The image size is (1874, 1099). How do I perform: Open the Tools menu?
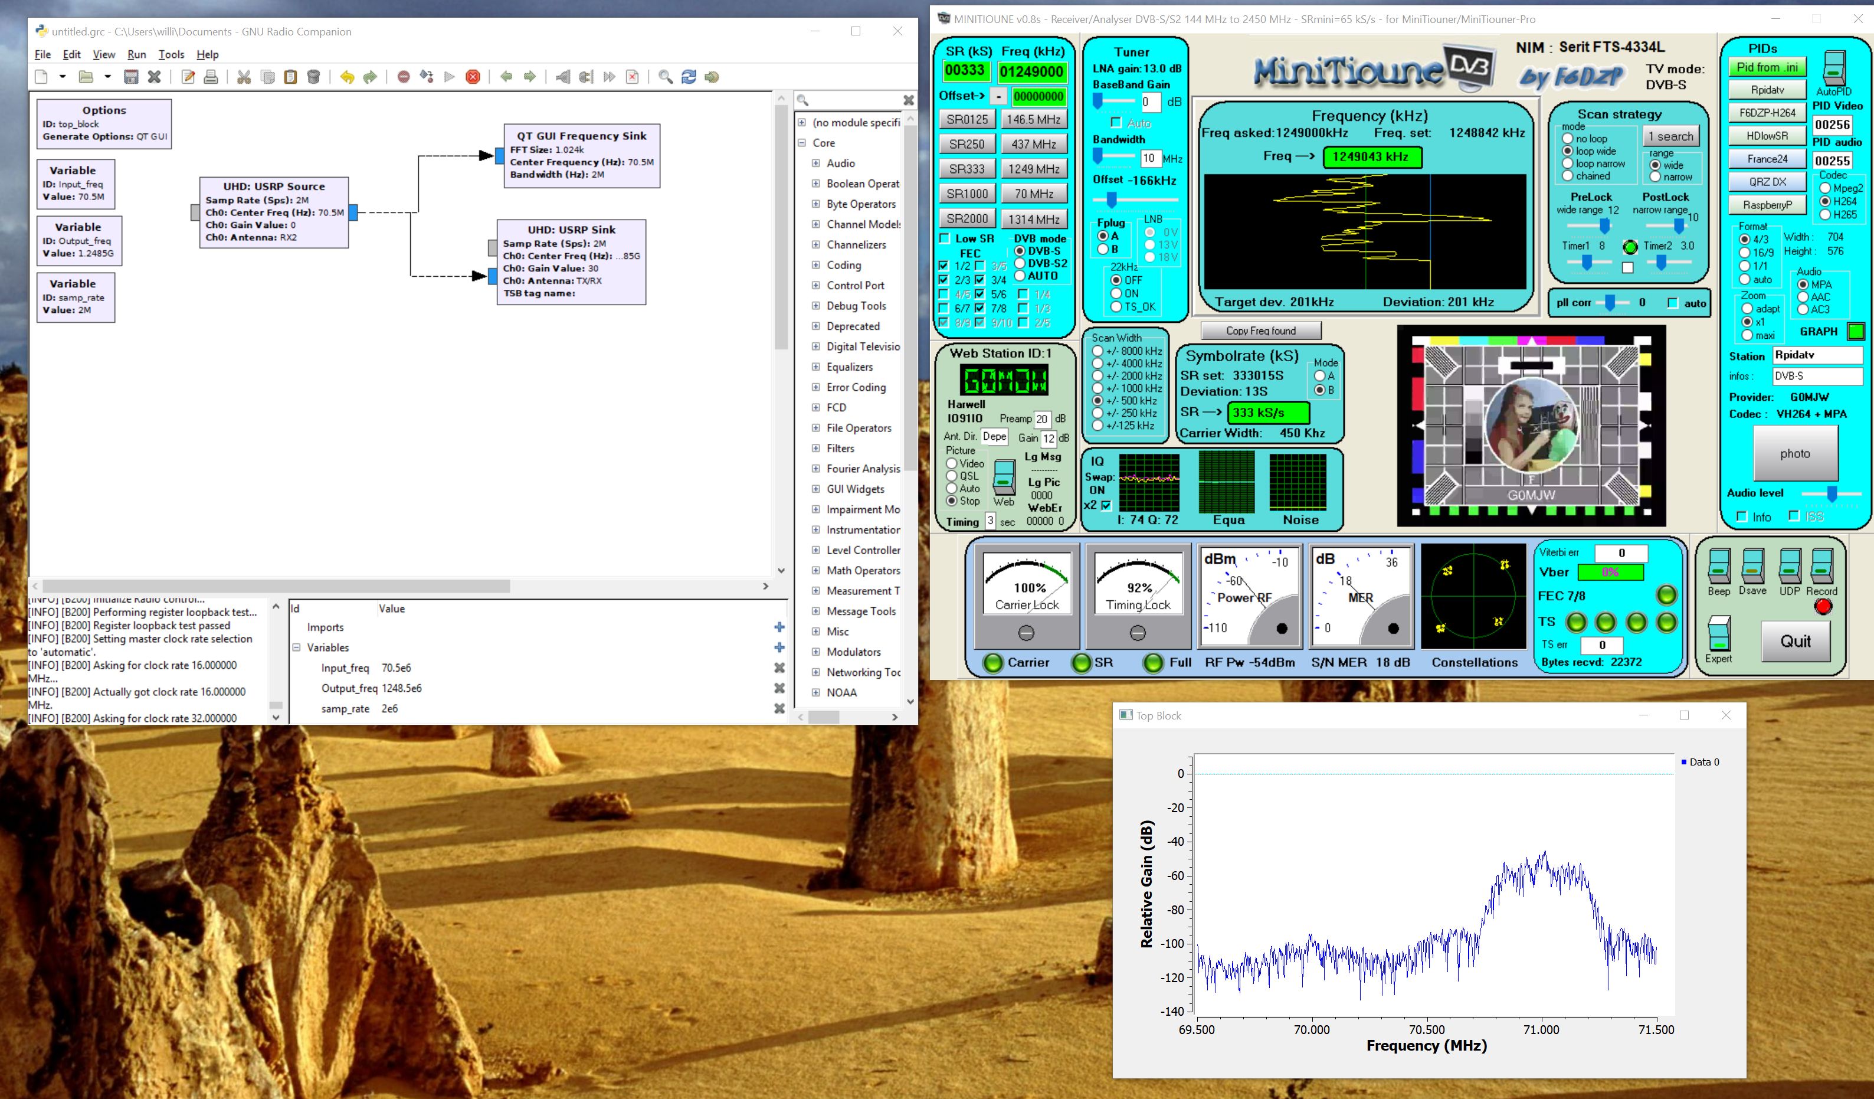click(x=171, y=54)
